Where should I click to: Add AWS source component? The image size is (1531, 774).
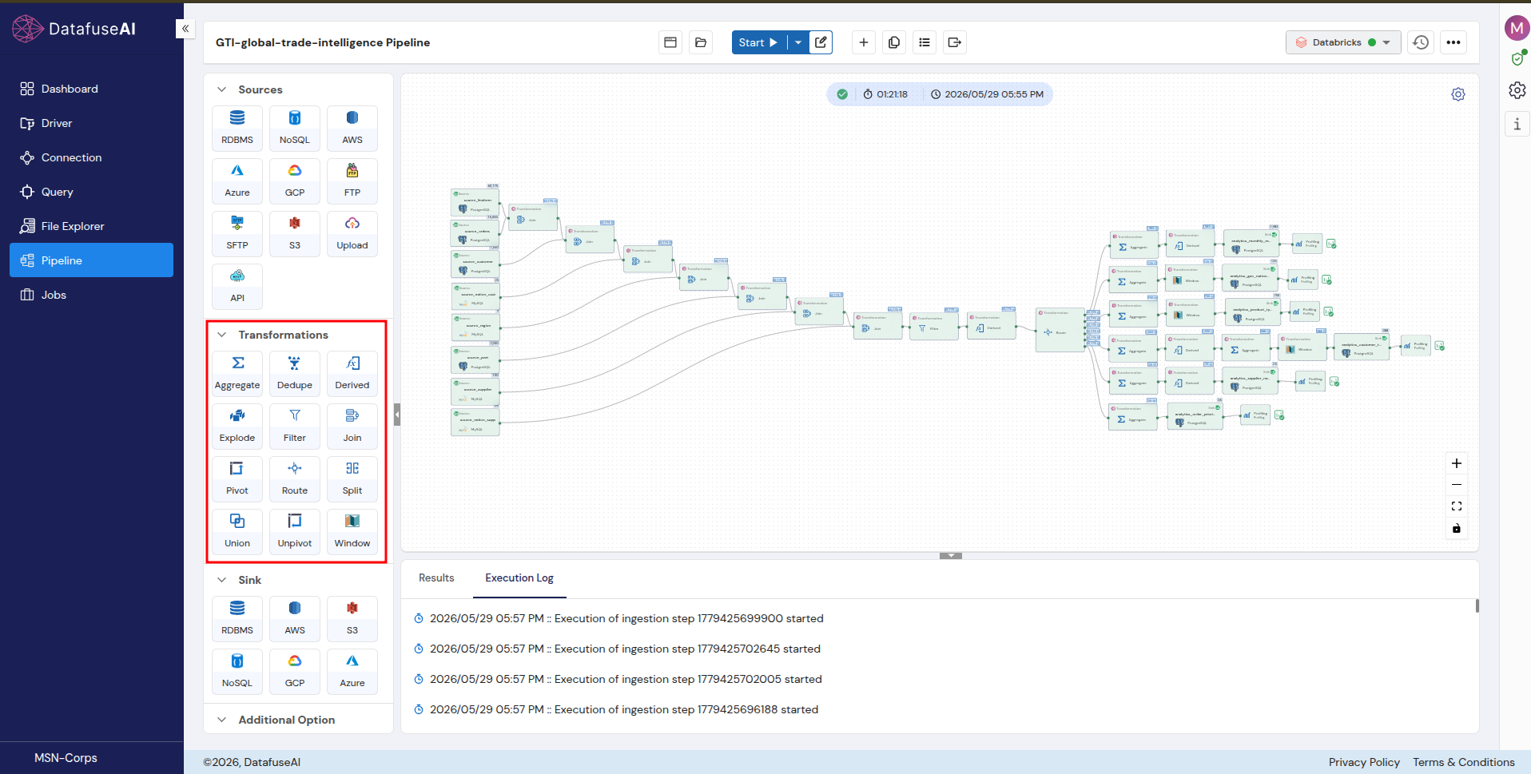[x=352, y=128]
